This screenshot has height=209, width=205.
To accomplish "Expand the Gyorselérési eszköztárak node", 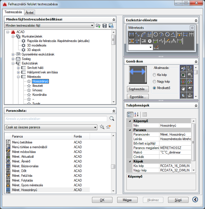I will pyautogui.click(x=13, y=54).
